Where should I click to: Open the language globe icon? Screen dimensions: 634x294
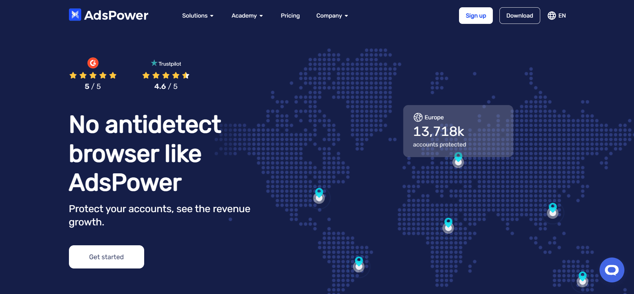[x=552, y=16]
